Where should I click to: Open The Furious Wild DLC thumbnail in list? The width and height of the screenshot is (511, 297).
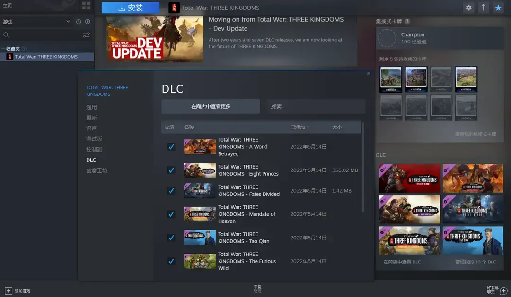pos(200,261)
